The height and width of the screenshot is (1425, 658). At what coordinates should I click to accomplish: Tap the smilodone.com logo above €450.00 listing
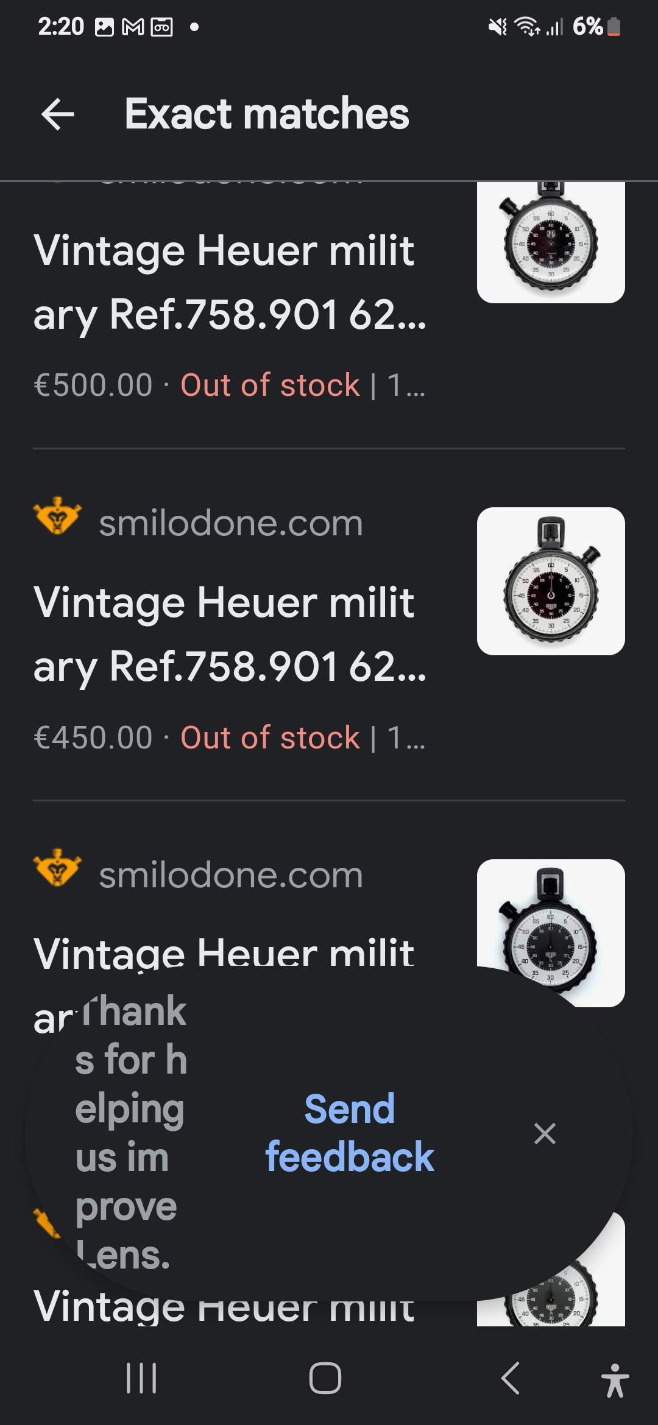point(57,516)
